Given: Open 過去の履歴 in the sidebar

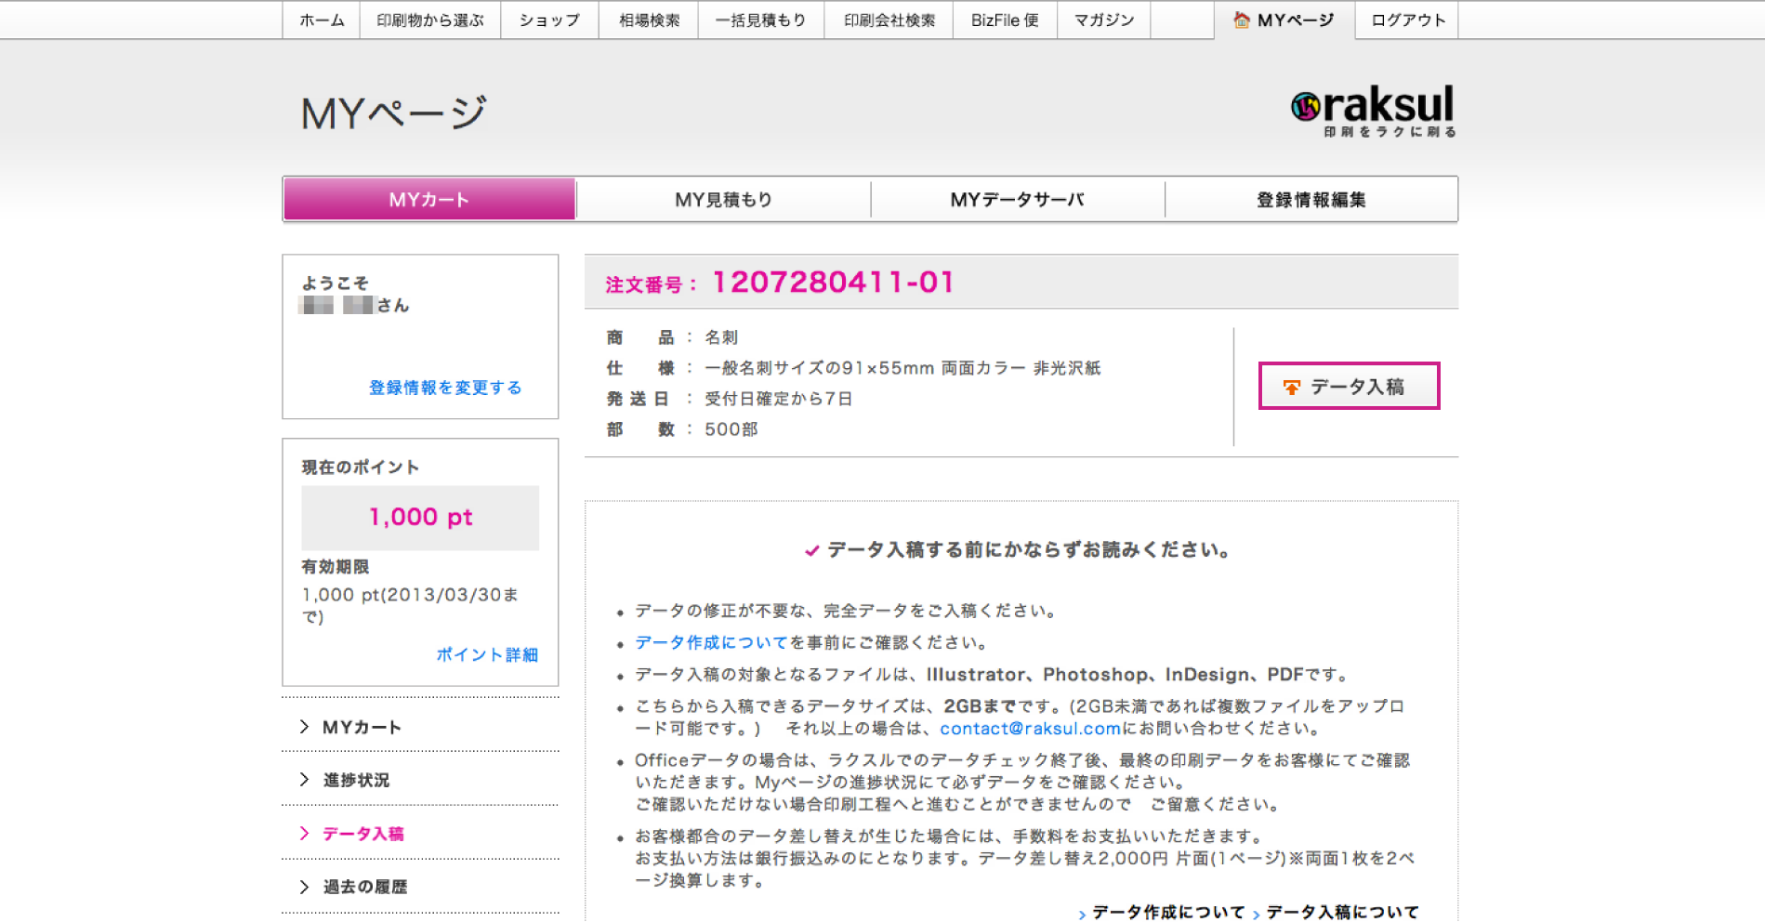Looking at the screenshot, I should [364, 887].
